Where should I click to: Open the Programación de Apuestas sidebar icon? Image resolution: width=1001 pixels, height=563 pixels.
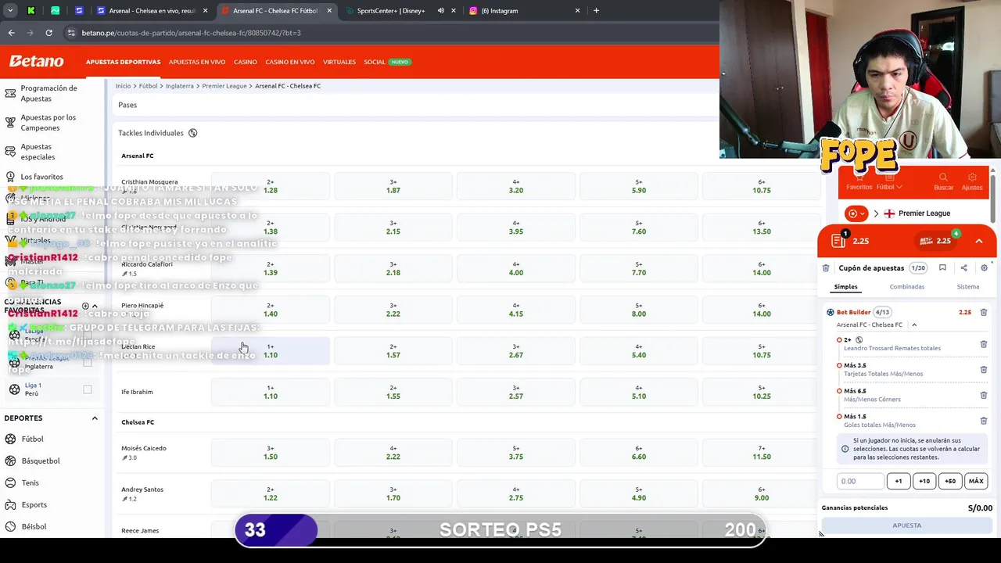pos(10,93)
